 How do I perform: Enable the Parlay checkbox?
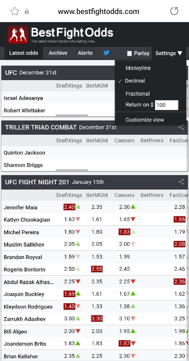130,53
